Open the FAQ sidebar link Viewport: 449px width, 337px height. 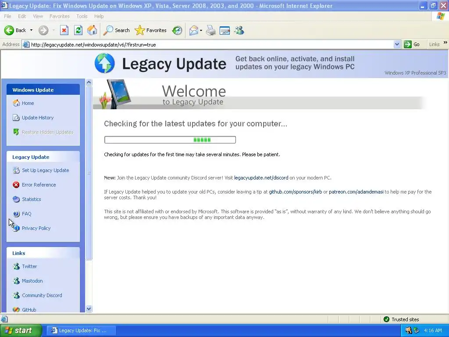click(x=27, y=214)
